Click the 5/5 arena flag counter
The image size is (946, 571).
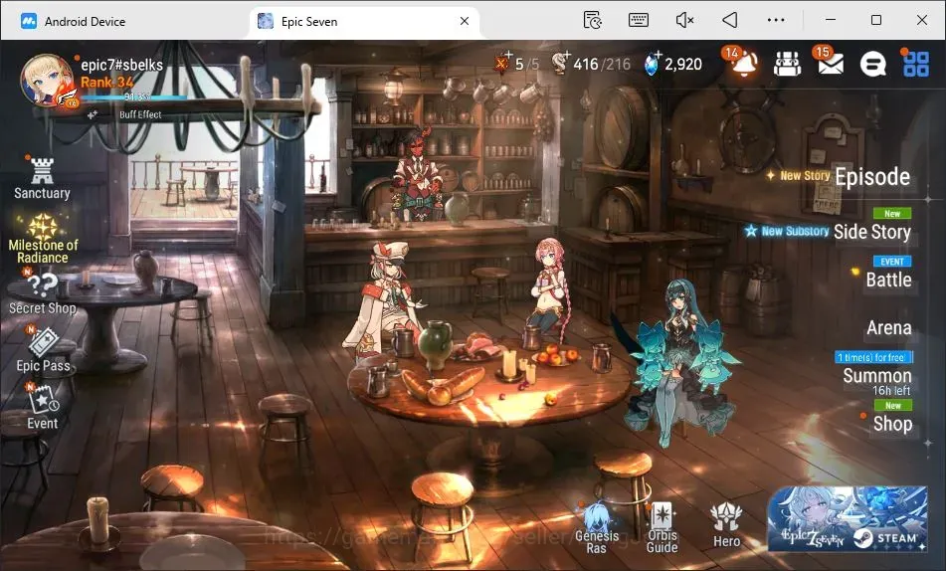point(516,64)
